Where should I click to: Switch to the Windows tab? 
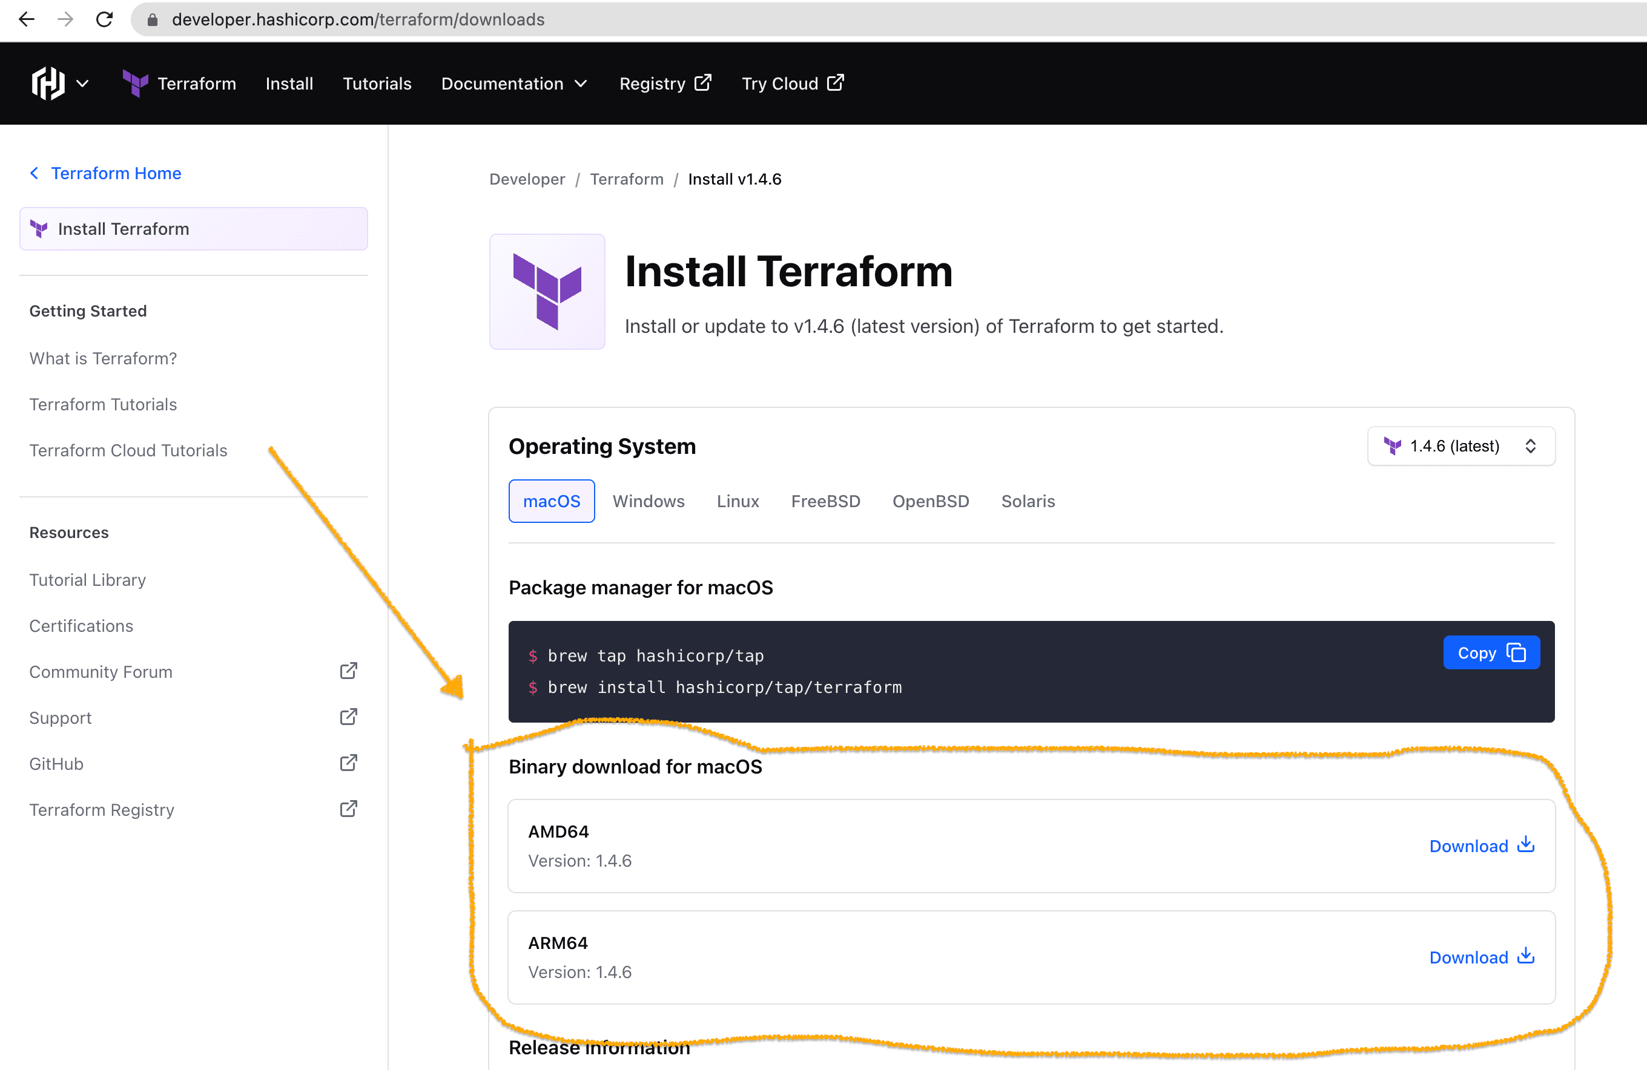pyautogui.click(x=649, y=501)
